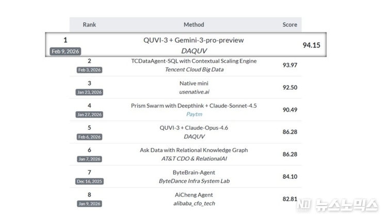Click the Rank column header

(x=89, y=24)
